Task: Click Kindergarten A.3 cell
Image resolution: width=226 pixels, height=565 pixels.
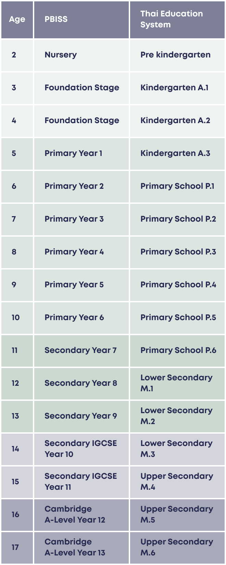Action: coord(175,154)
